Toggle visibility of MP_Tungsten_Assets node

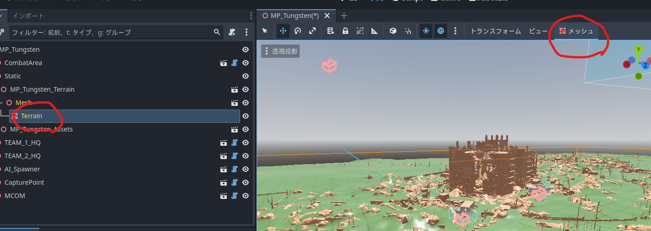tap(246, 129)
